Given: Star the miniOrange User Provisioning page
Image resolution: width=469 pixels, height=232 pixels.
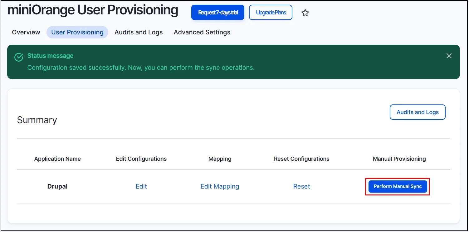Looking at the screenshot, I should [x=305, y=13].
